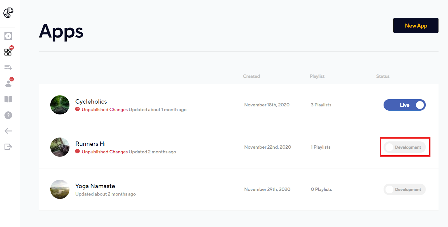448x227 pixels.
Task: Click the chameleon logo in sidebar
Action: (x=8, y=13)
